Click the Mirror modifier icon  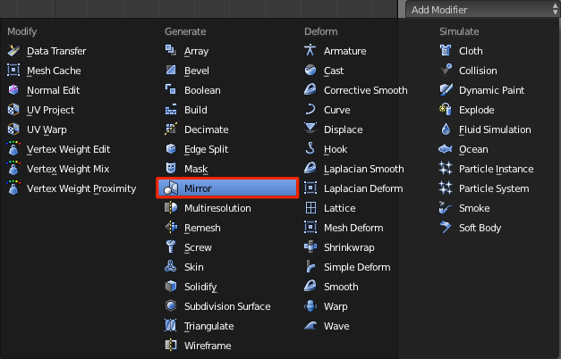coord(171,188)
